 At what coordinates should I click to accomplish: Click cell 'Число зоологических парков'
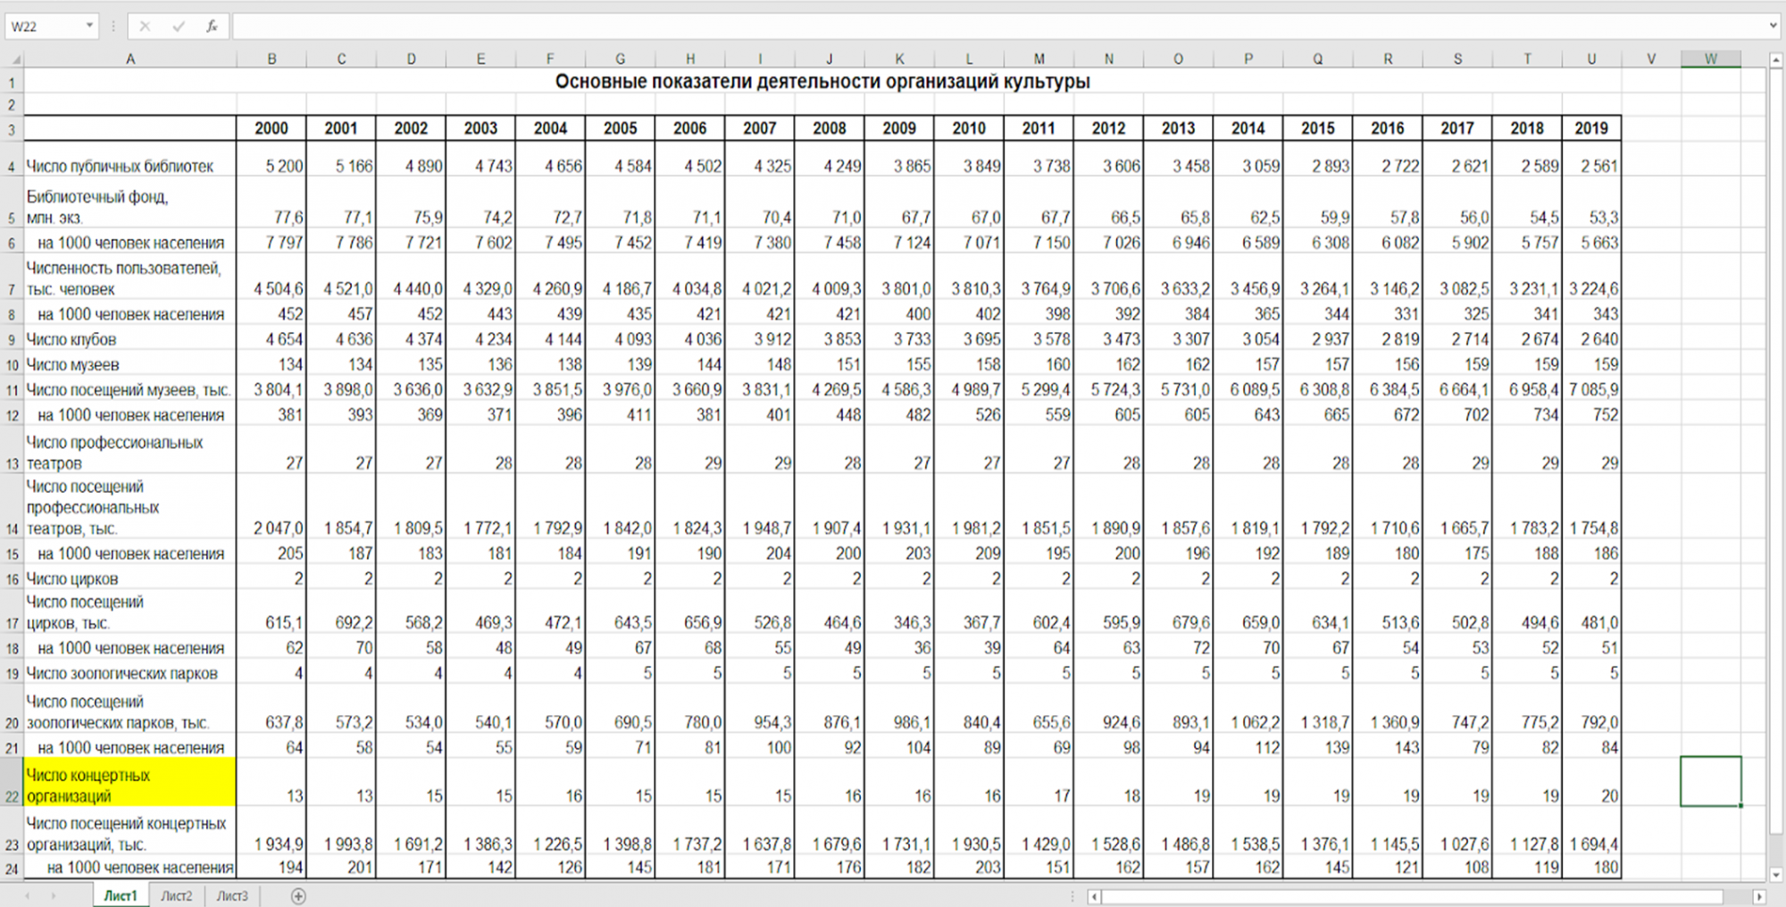[x=130, y=673]
